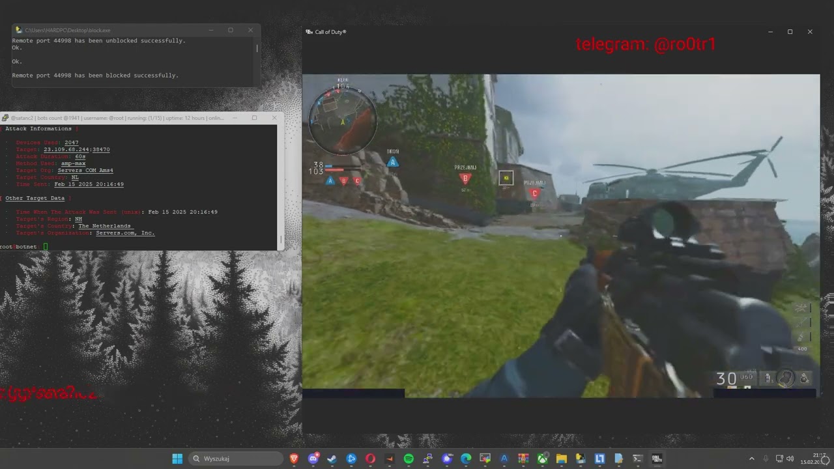The image size is (834, 469).
Task: Click the Call of Duty title bar icon
Action: [309, 32]
